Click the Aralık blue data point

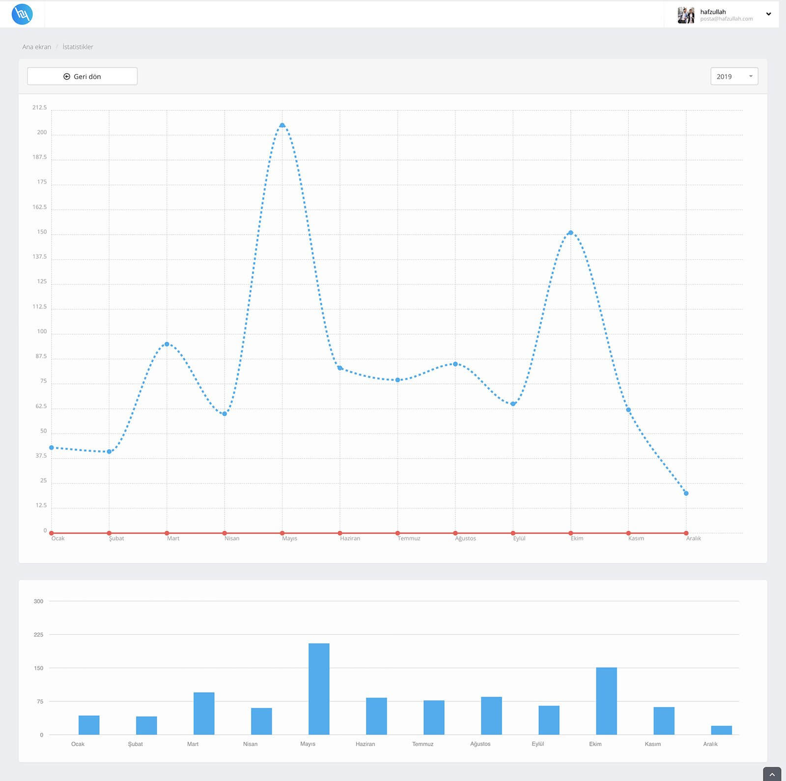pos(686,493)
